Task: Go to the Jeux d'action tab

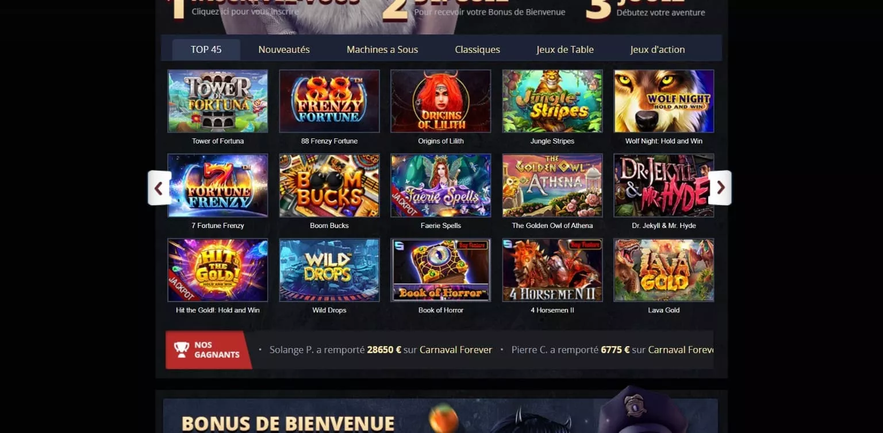Action: [x=658, y=49]
